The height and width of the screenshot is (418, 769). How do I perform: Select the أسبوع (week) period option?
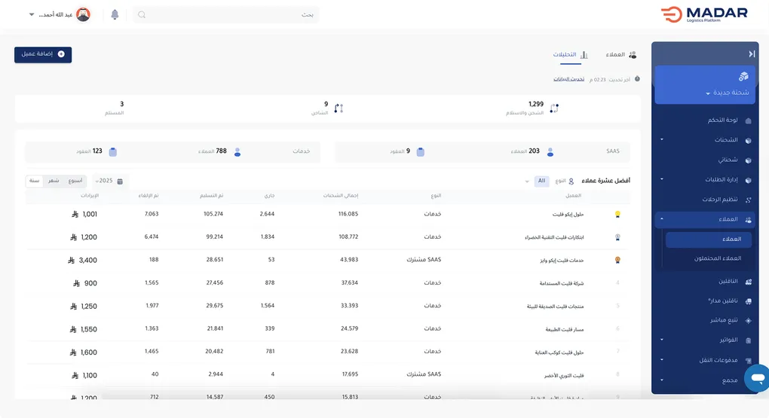[75, 181]
